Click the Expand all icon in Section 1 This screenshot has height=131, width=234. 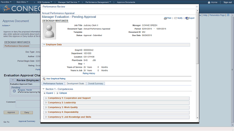pyautogui.click(x=45, y=93)
